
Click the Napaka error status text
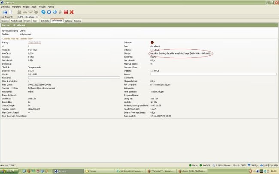[x=180, y=53]
